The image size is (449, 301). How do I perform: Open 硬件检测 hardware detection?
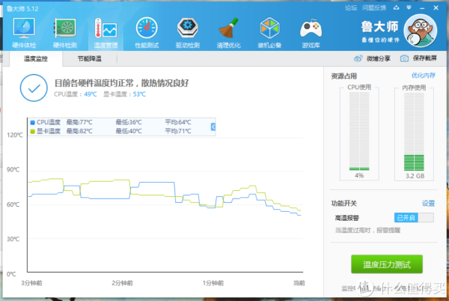[65, 32]
